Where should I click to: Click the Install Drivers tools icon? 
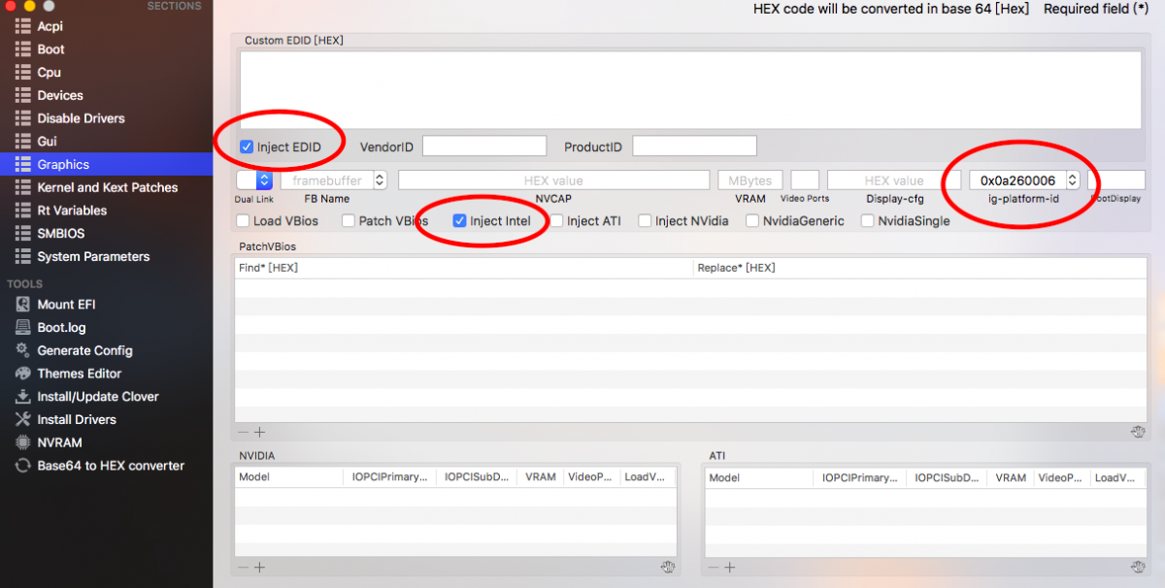22,420
